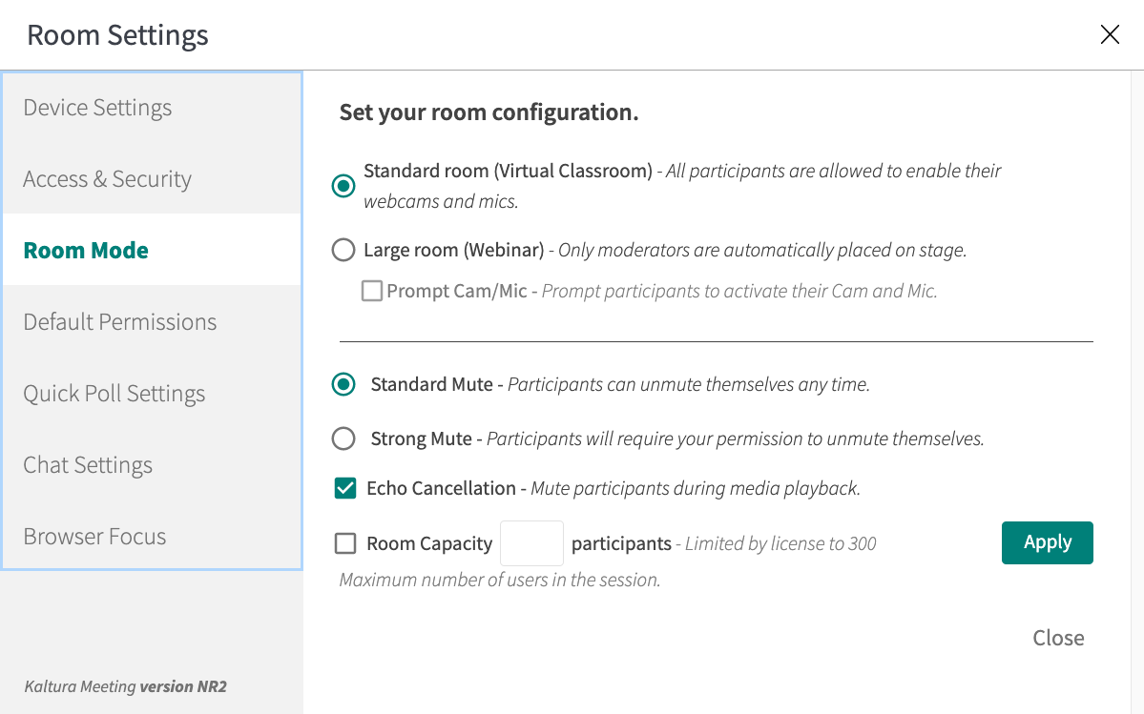Tick the Room Capacity checkbox
The image size is (1144, 714).
tap(345, 544)
